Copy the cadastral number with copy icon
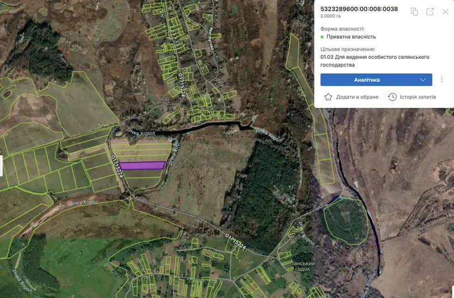Viewport: 454px width, 298px height. coord(414,11)
